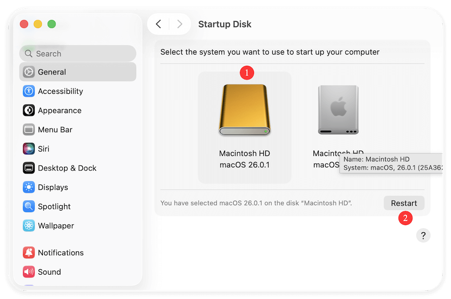Screen dimensions: 451x299
Task: Click the forward navigation arrow
Action: tap(179, 24)
